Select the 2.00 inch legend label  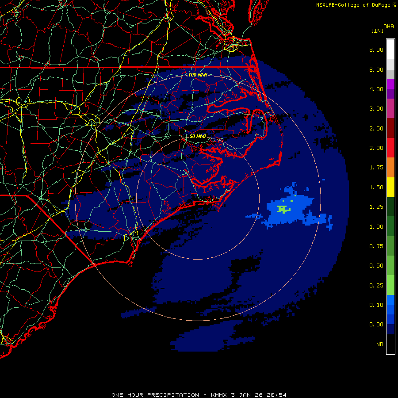coord(376,148)
